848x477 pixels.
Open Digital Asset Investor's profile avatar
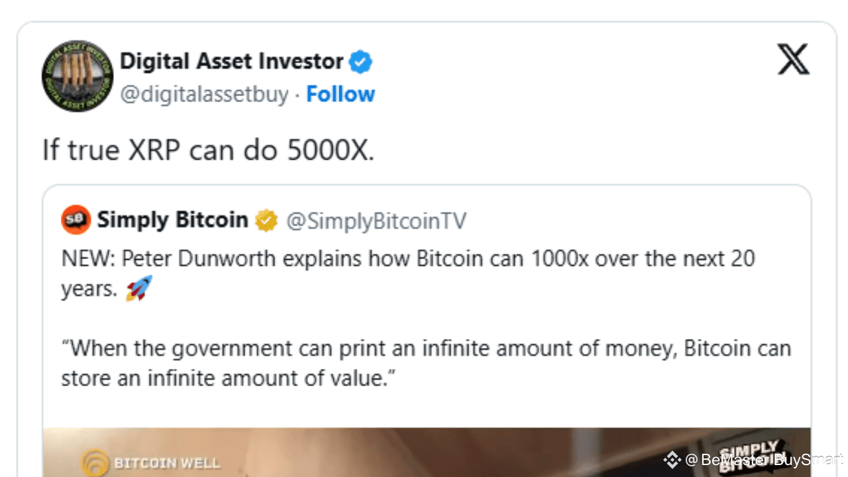(x=77, y=76)
